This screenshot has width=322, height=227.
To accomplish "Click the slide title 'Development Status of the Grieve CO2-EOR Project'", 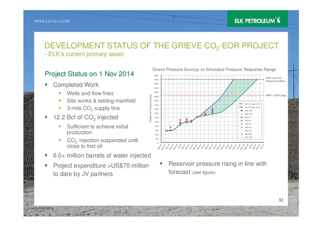I will coord(162,45).
